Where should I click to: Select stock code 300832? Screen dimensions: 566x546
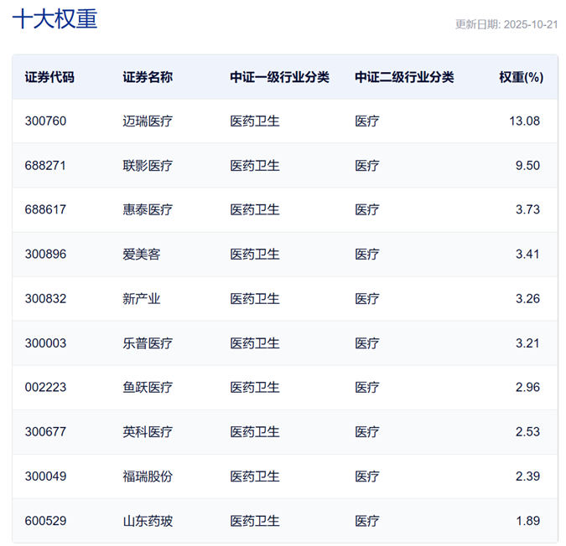click(x=45, y=299)
